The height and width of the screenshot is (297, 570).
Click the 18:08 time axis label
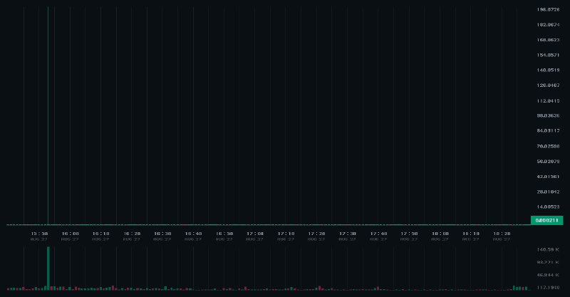pos(440,234)
